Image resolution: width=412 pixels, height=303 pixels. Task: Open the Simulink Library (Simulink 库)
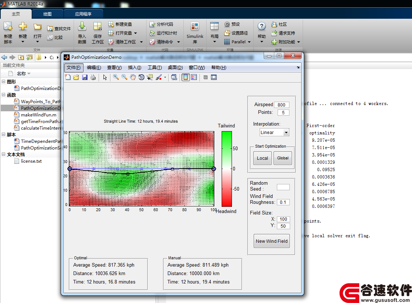[195, 33]
